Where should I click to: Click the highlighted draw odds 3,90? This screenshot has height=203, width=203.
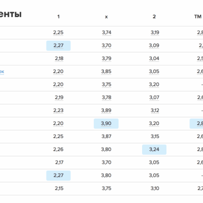[106, 124]
